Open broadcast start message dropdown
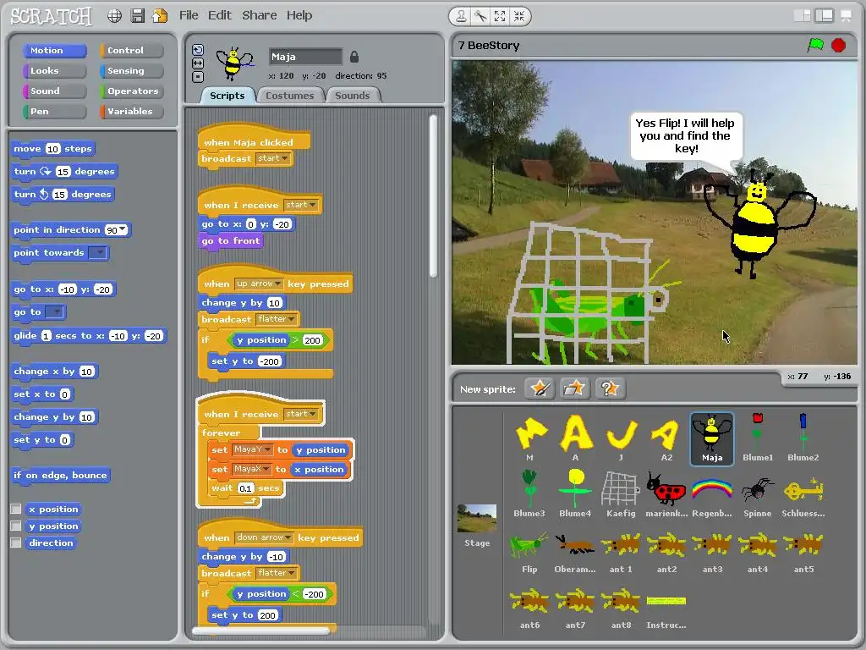This screenshot has width=866, height=650. (285, 158)
